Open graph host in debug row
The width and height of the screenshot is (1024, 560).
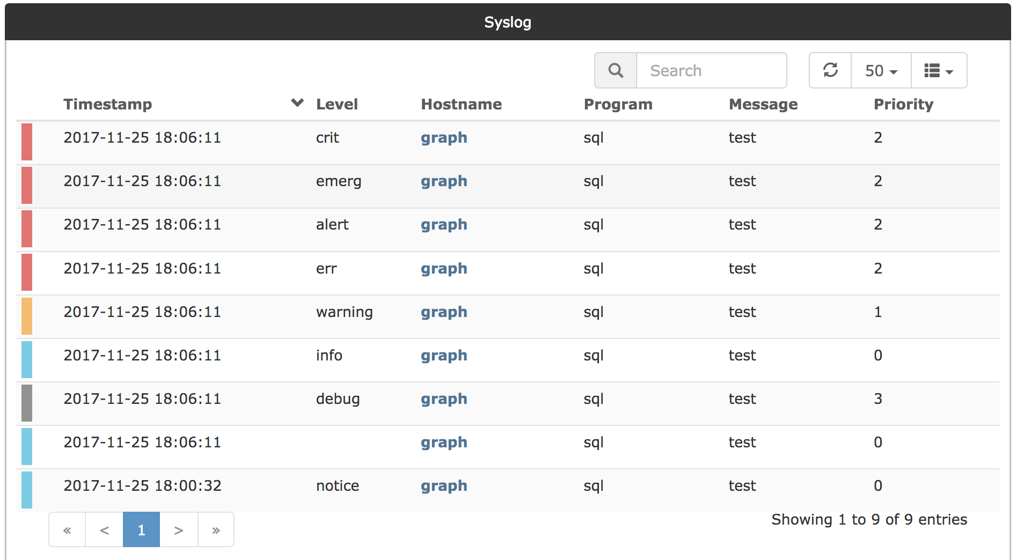(x=444, y=400)
